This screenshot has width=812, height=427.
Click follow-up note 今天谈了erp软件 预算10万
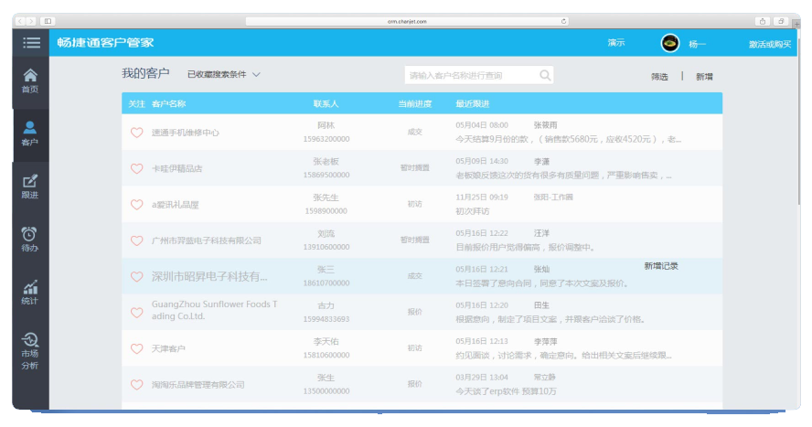click(506, 391)
